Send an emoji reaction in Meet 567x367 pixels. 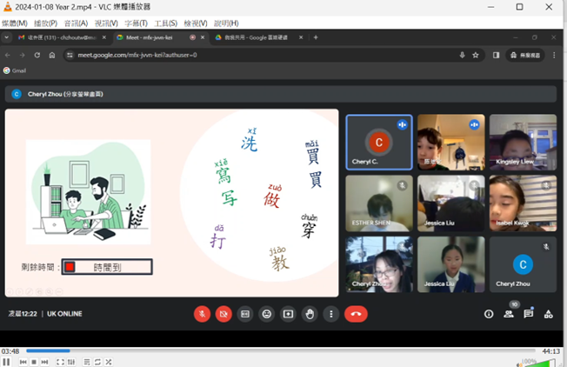click(267, 314)
